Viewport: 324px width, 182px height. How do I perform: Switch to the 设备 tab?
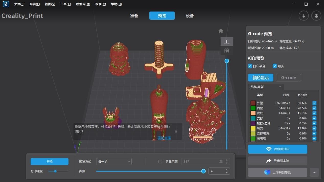click(190, 16)
